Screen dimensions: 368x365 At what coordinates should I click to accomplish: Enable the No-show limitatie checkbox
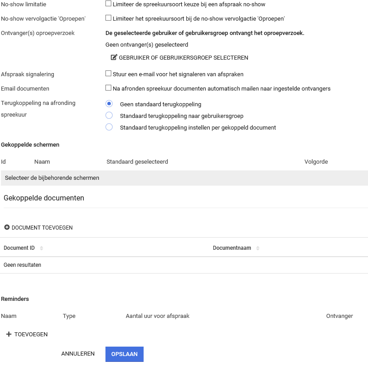click(x=108, y=4)
